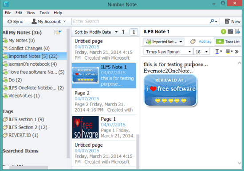Screen dimensions: 244x171
Task: Click the editor scroll up arrow
Action: (239, 63)
